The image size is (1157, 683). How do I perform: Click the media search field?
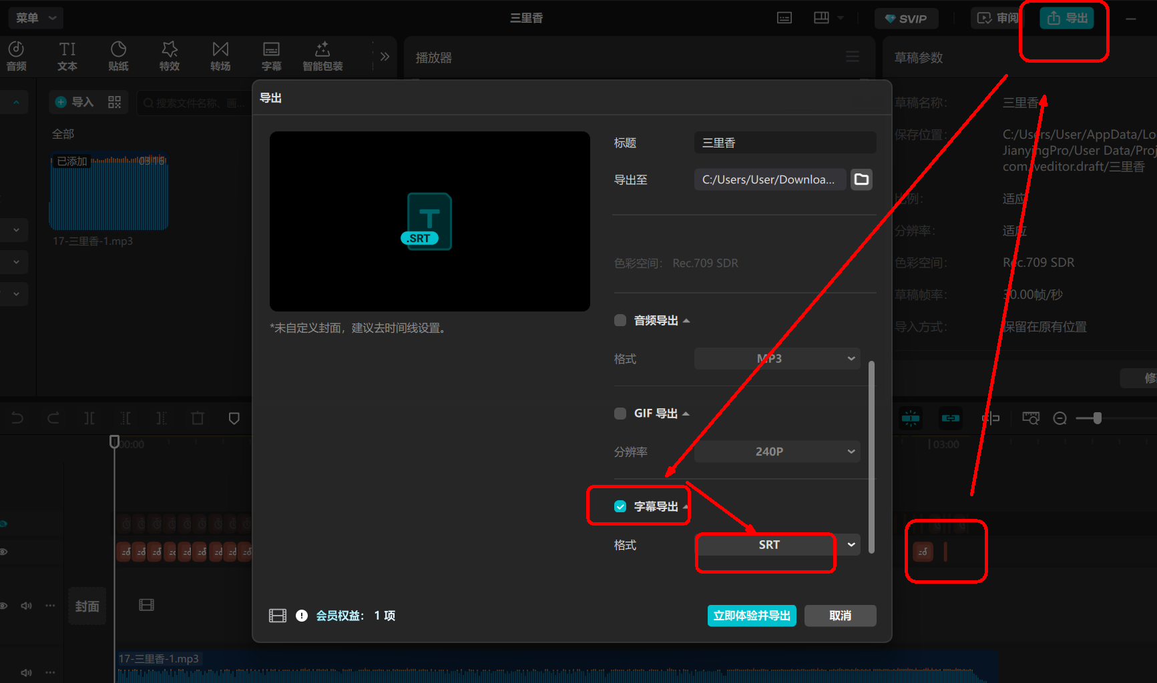(195, 103)
